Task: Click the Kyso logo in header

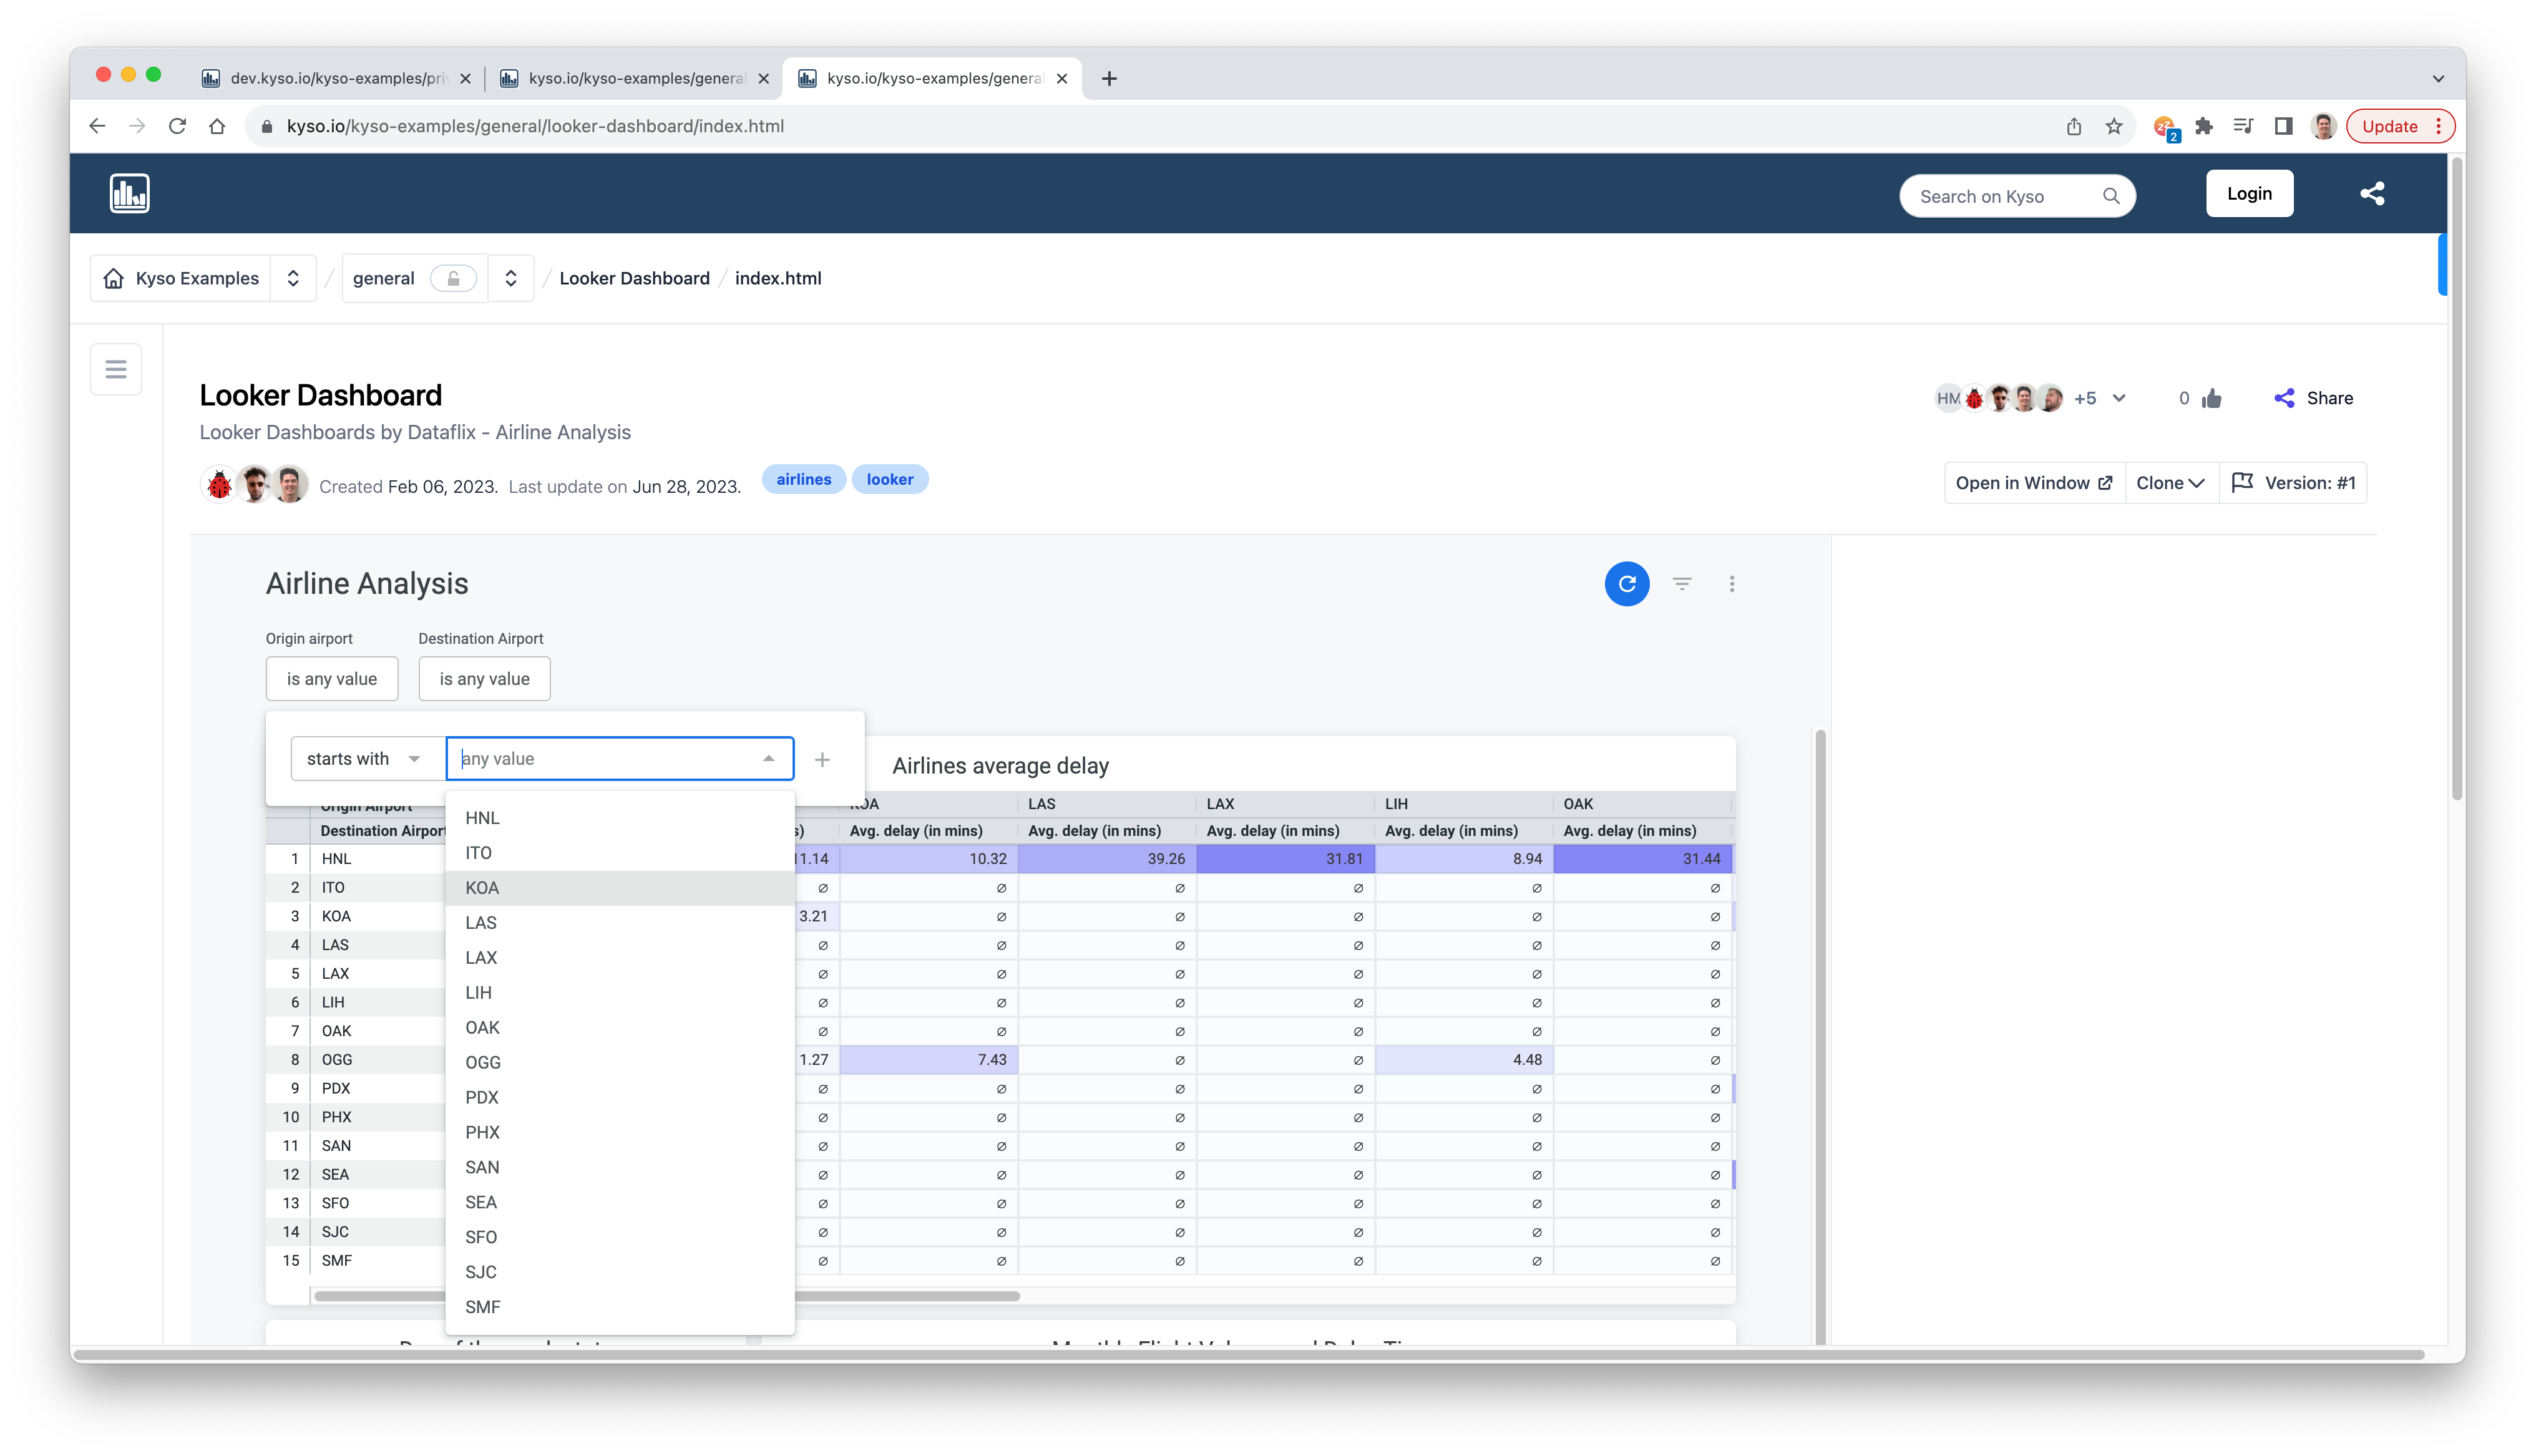Action: [130, 194]
